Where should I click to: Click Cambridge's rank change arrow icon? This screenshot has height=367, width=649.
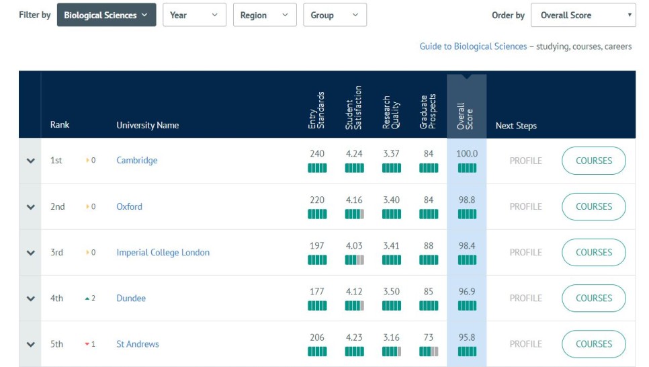[87, 160]
